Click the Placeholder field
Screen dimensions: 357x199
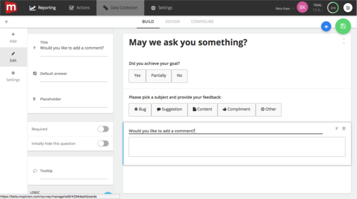coord(74,102)
